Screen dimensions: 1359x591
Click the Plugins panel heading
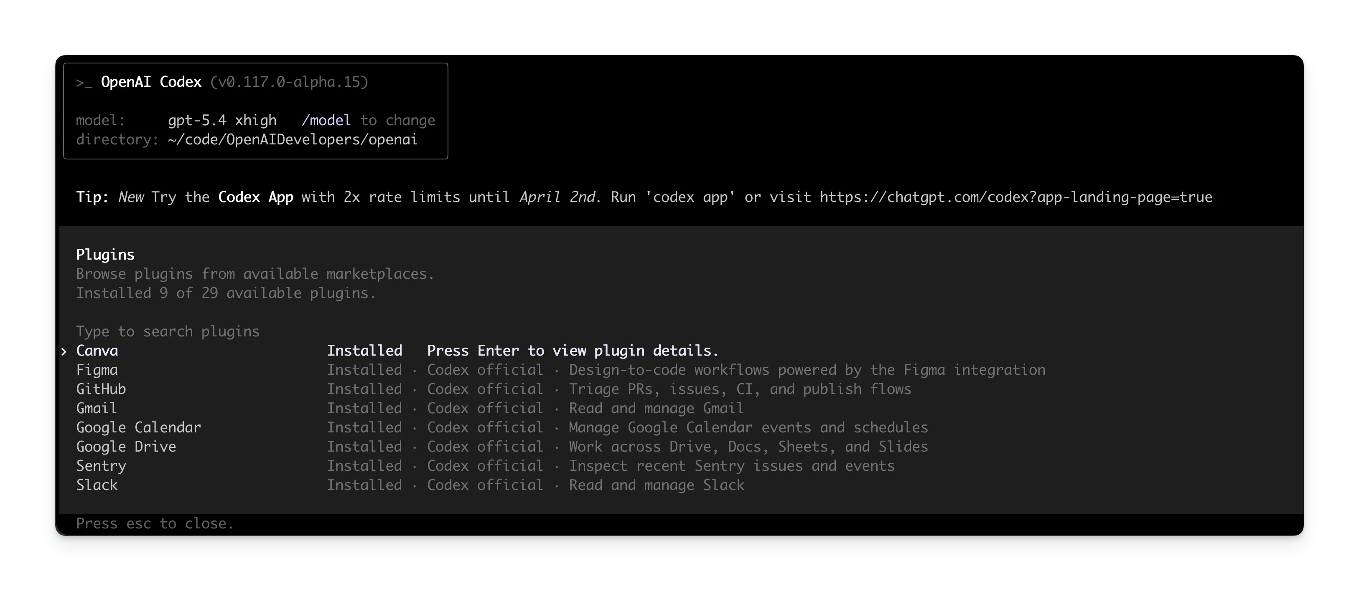105,255
